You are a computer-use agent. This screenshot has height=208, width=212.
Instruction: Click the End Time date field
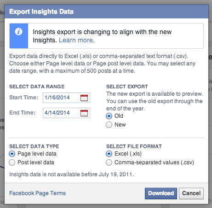(66, 113)
